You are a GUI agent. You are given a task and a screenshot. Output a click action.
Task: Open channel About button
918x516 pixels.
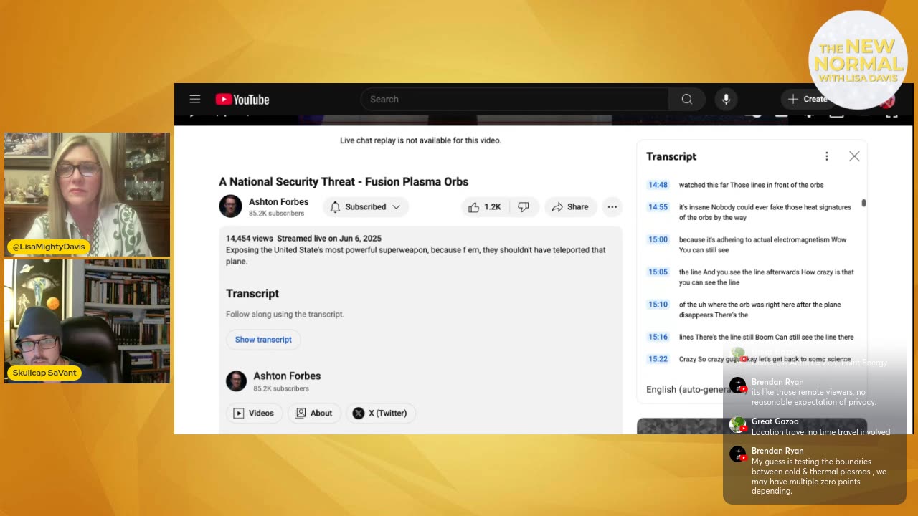(313, 413)
